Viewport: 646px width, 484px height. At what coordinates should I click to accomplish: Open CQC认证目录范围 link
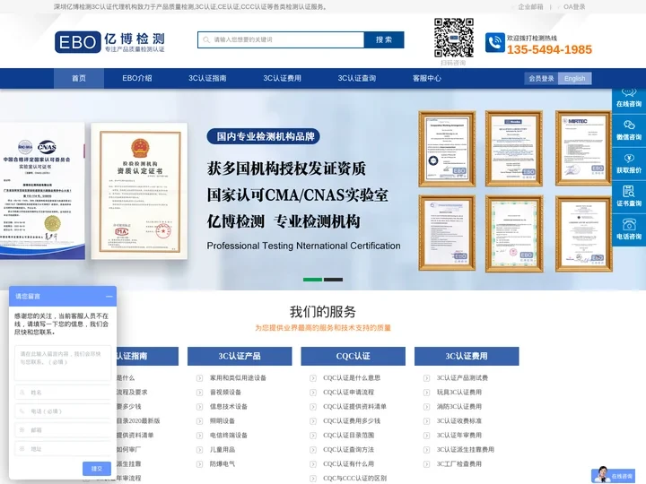click(x=348, y=436)
